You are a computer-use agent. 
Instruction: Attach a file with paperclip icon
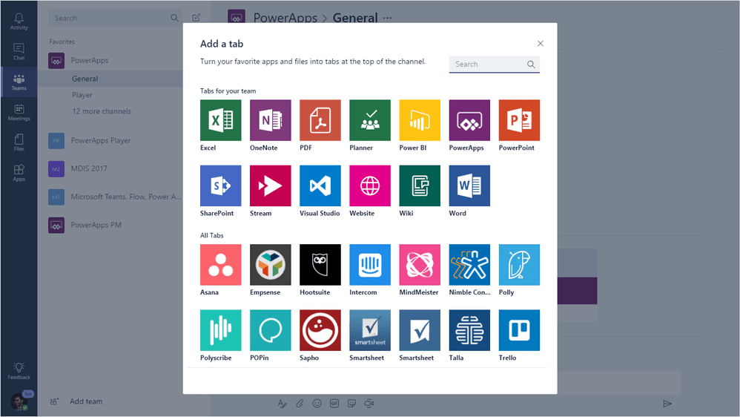[x=300, y=404]
